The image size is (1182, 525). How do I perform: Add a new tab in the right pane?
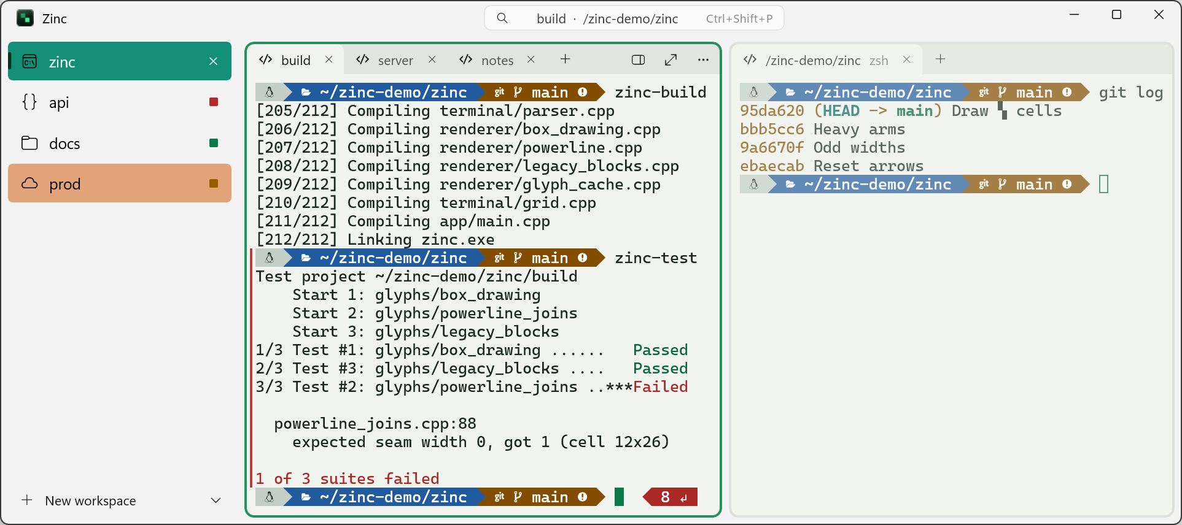tap(941, 59)
